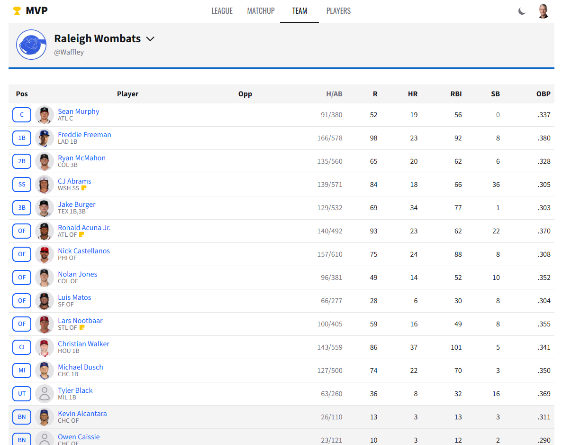
Task: Click the Raleigh Wombats team logo
Action: 31,45
